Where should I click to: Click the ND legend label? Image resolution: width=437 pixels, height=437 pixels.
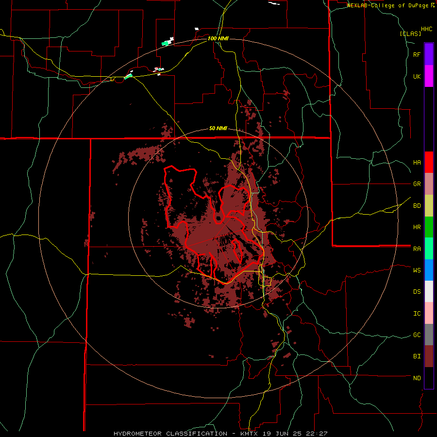pyautogui.click(x=417, y=378)
